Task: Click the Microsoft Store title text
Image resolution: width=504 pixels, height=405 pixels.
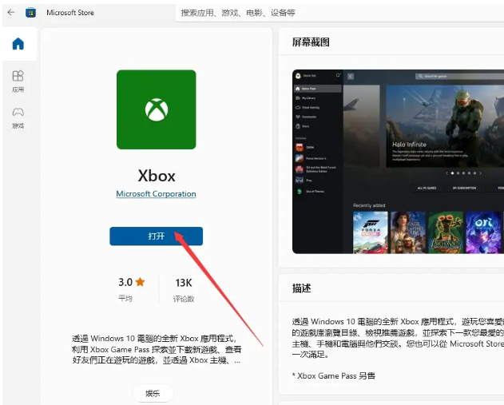Action: click(x=70, y=13)
